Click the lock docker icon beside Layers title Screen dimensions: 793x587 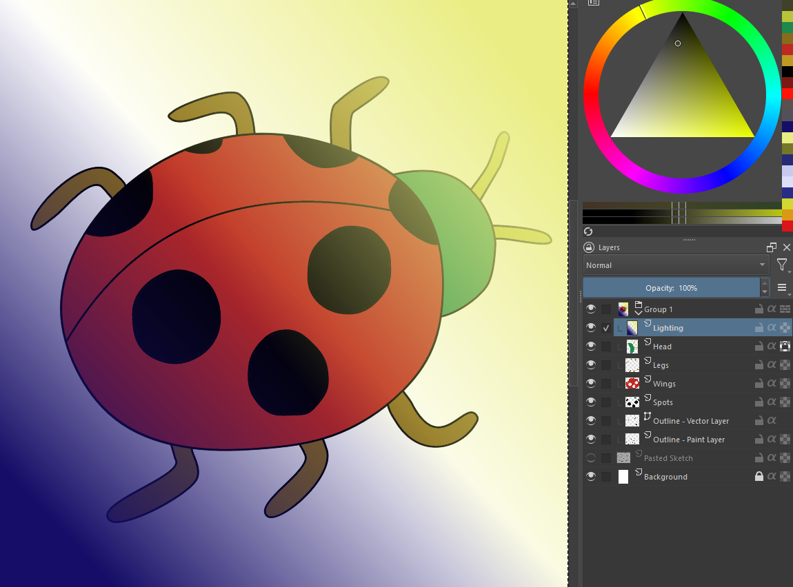(588, 247)
